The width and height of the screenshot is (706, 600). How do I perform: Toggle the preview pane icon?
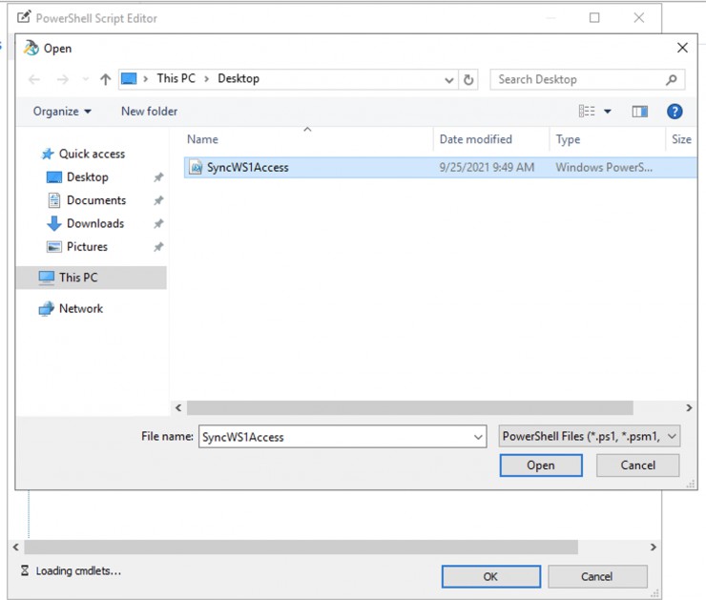click(639, 112)
